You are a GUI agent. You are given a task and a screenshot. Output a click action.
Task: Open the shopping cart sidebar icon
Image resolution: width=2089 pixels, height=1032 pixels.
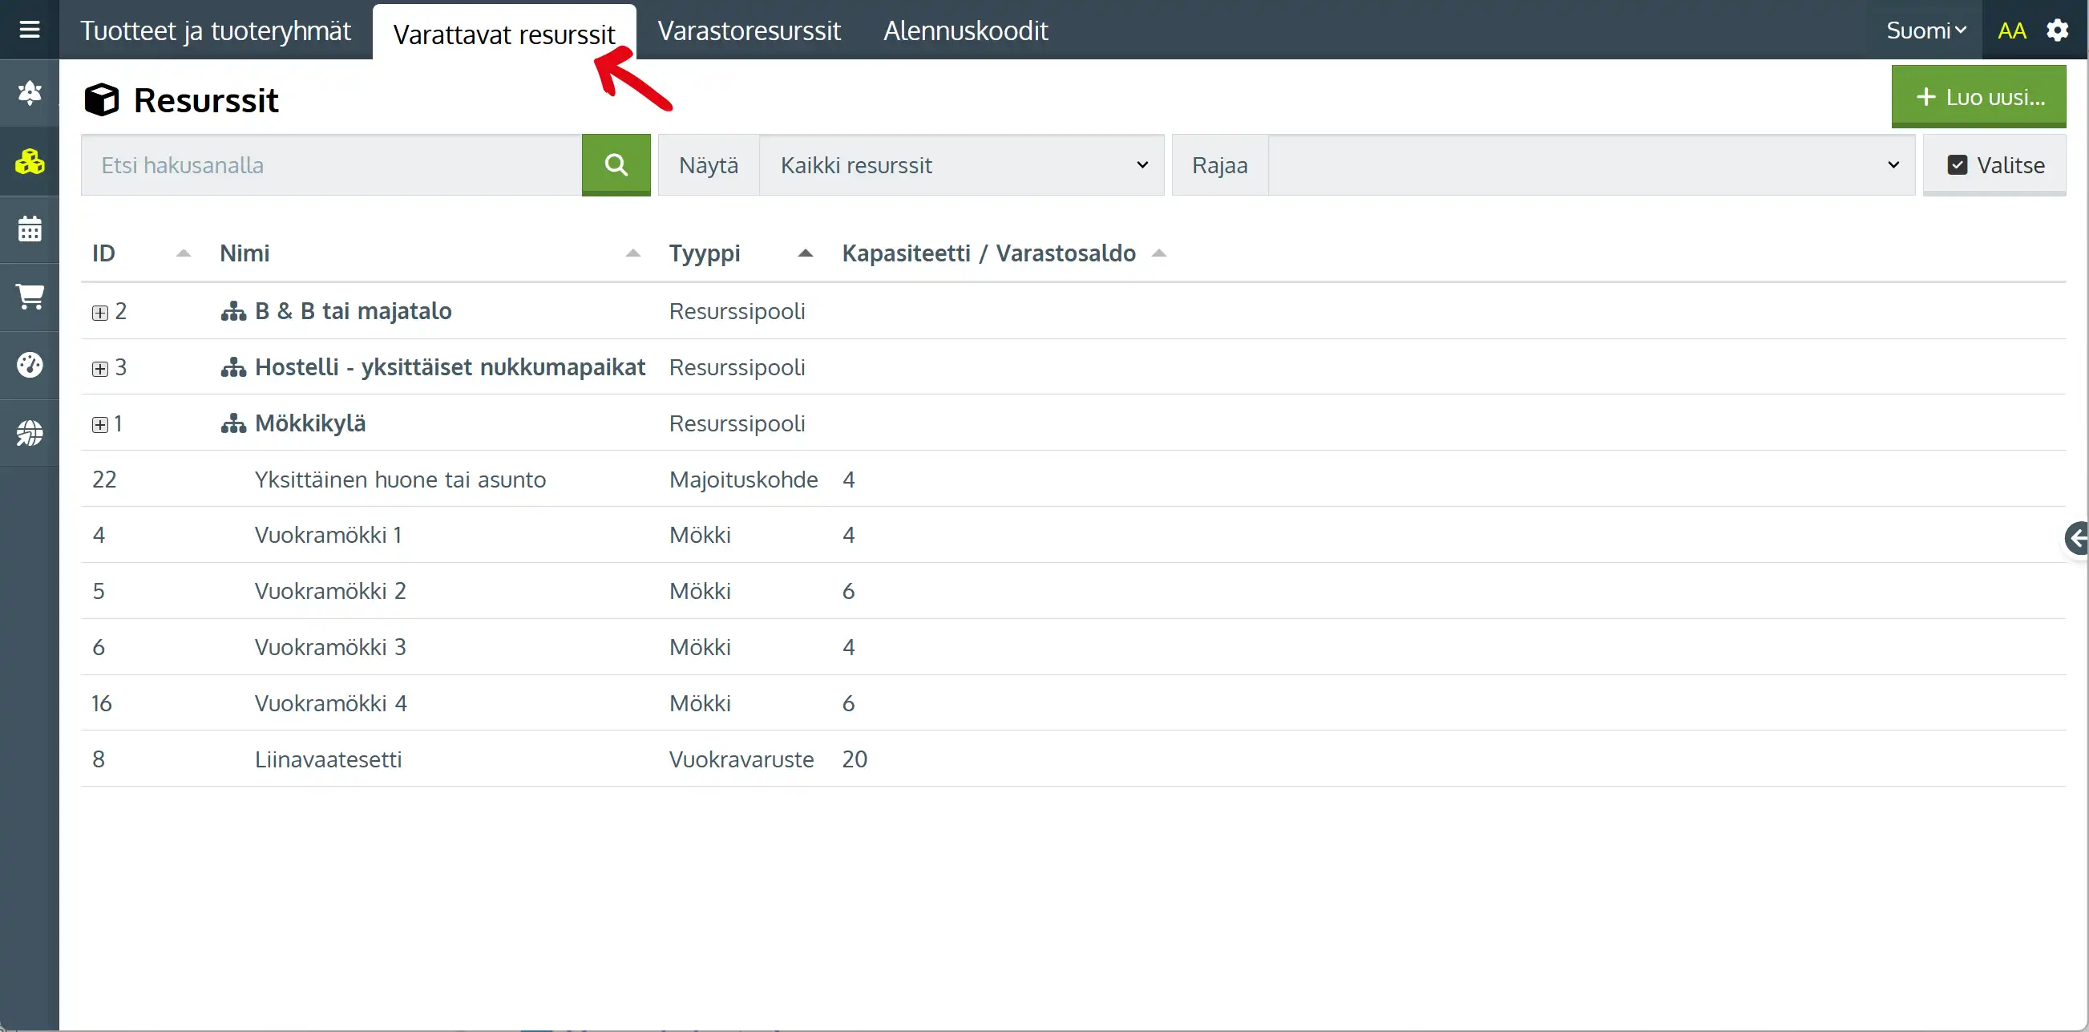pos(29,296)
